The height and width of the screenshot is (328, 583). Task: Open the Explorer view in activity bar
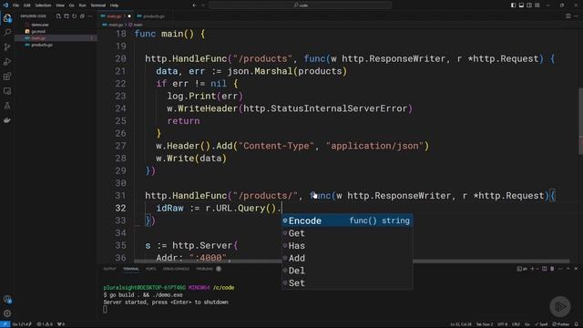coord(7,18)
